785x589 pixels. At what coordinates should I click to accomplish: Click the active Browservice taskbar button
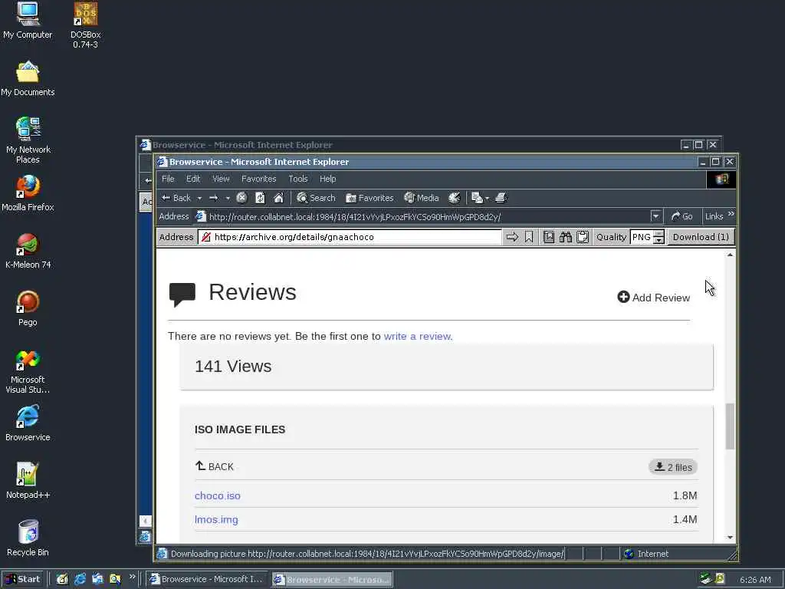333,580
